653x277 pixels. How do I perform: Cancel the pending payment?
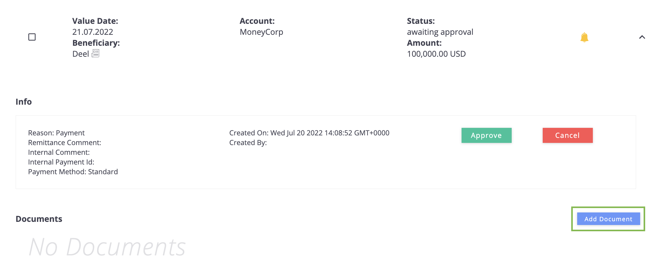click(x=567, y=135)
